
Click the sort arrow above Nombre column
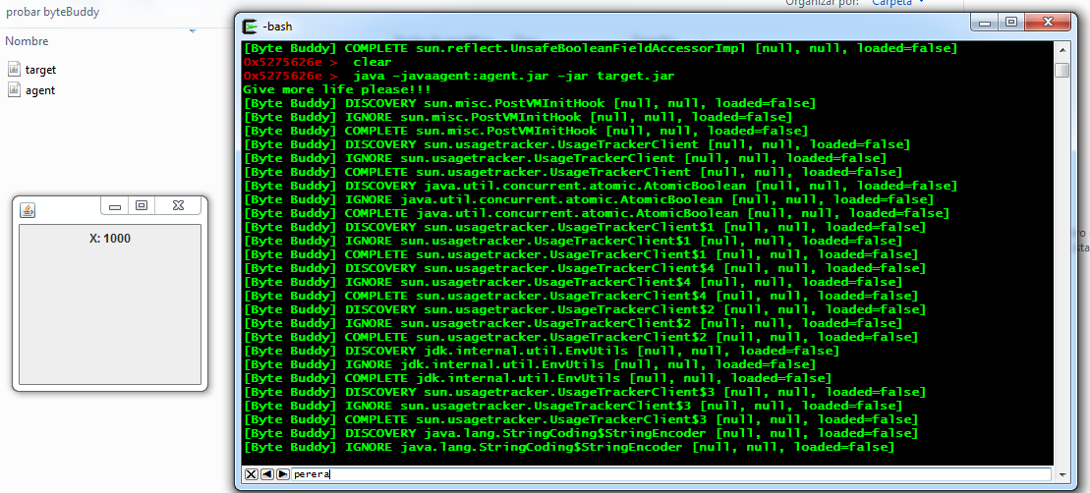tap(193, 29)
